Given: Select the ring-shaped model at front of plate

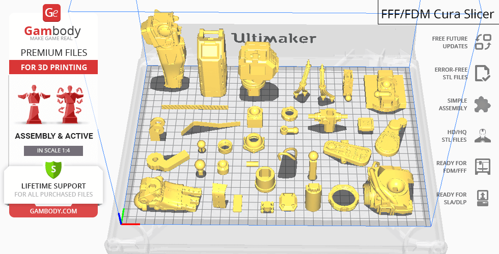Looking at the screenshot, I should point(342,197).
